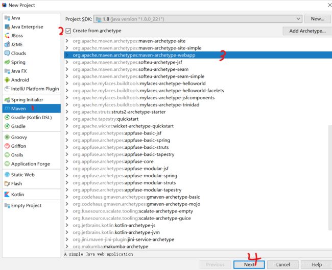Click the Griffon icon

click(7, 146)
